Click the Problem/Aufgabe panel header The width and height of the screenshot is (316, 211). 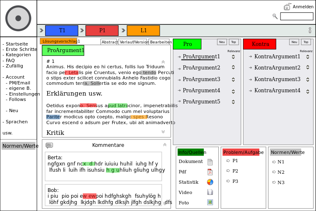click(x=241, y=152)
